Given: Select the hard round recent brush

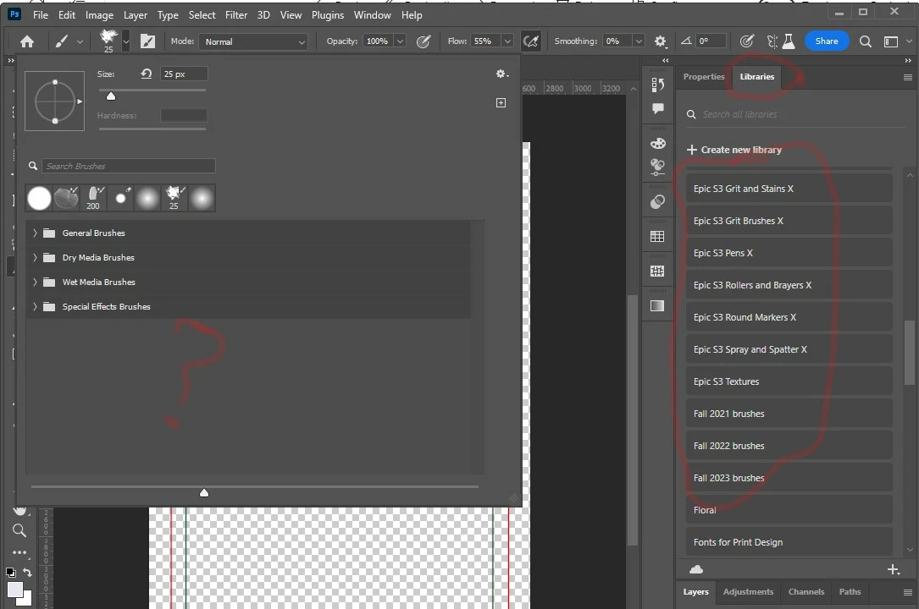Looking at the screenshot, I should point(39,198).
